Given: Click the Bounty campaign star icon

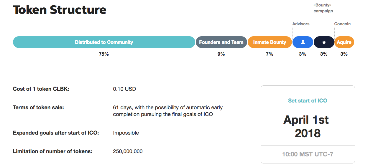Looking at the screenshot, I should [x=324, y=42].
